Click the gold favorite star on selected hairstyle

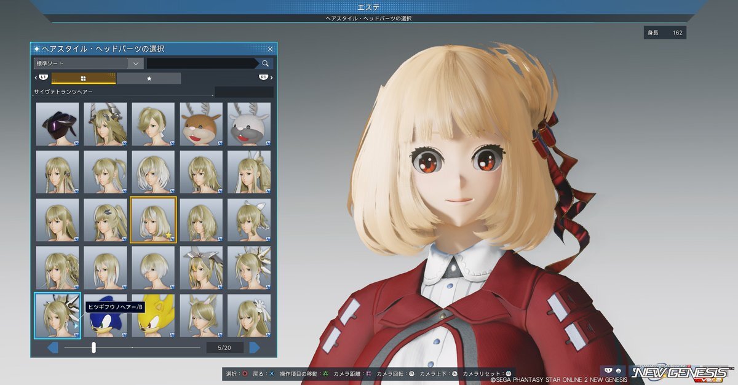tap(167, 234)
